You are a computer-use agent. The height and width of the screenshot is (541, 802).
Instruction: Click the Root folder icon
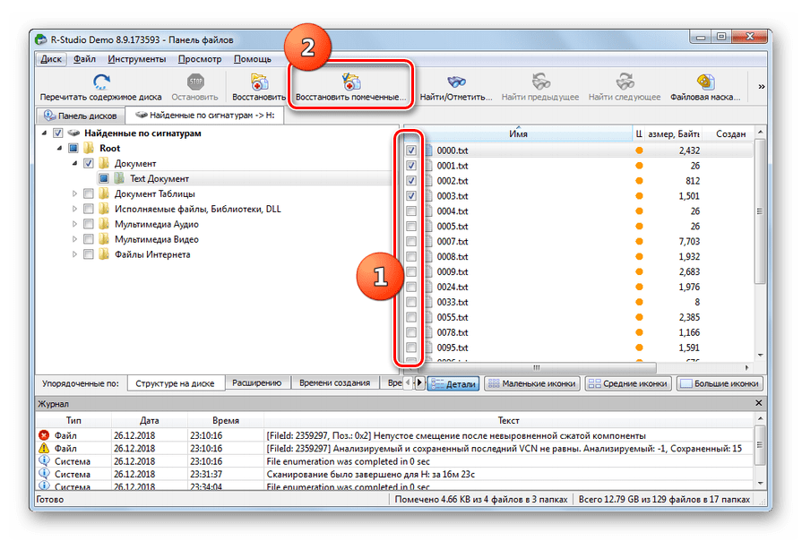pyautogui.click(x=89, y=149)
